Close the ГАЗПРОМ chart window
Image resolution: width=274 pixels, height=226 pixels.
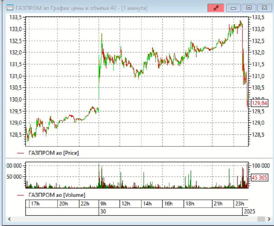[264, 8]
